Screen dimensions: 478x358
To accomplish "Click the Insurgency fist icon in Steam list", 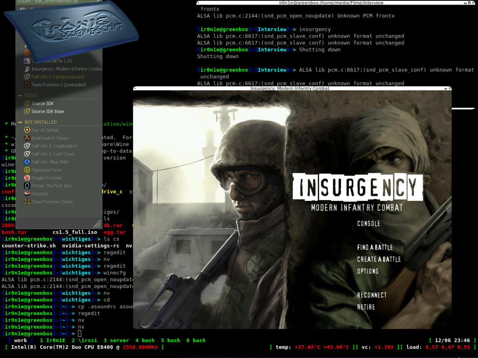I will pos(27,69).
